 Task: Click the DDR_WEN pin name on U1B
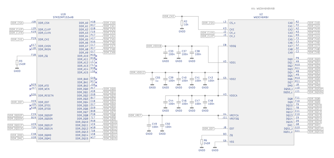[44, 89]
